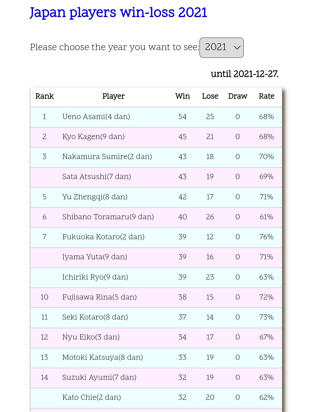Click Sata Atsushi(7 dan) entry
The height and width of the screenshot is (412, 312).
pos(96,176)
